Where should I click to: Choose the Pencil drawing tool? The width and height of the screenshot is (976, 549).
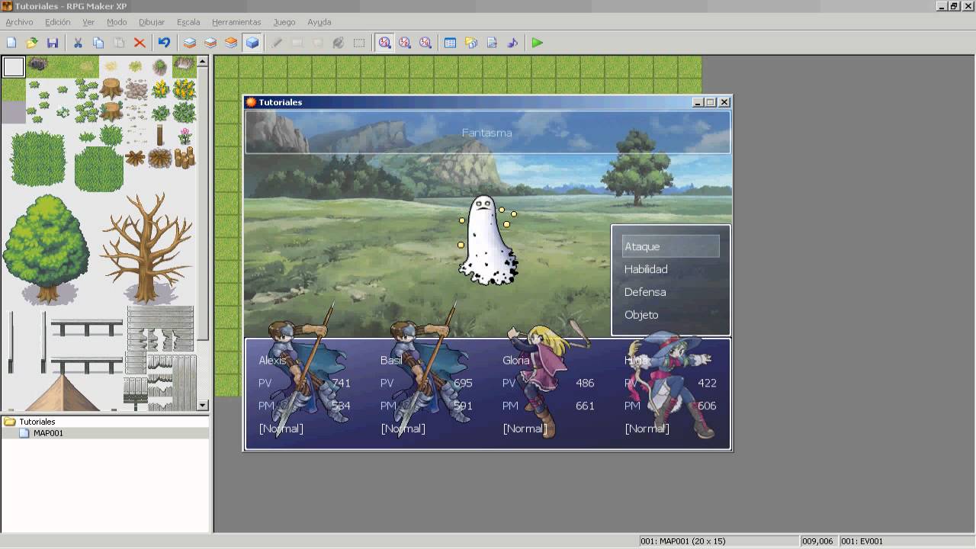click(277, 43)
